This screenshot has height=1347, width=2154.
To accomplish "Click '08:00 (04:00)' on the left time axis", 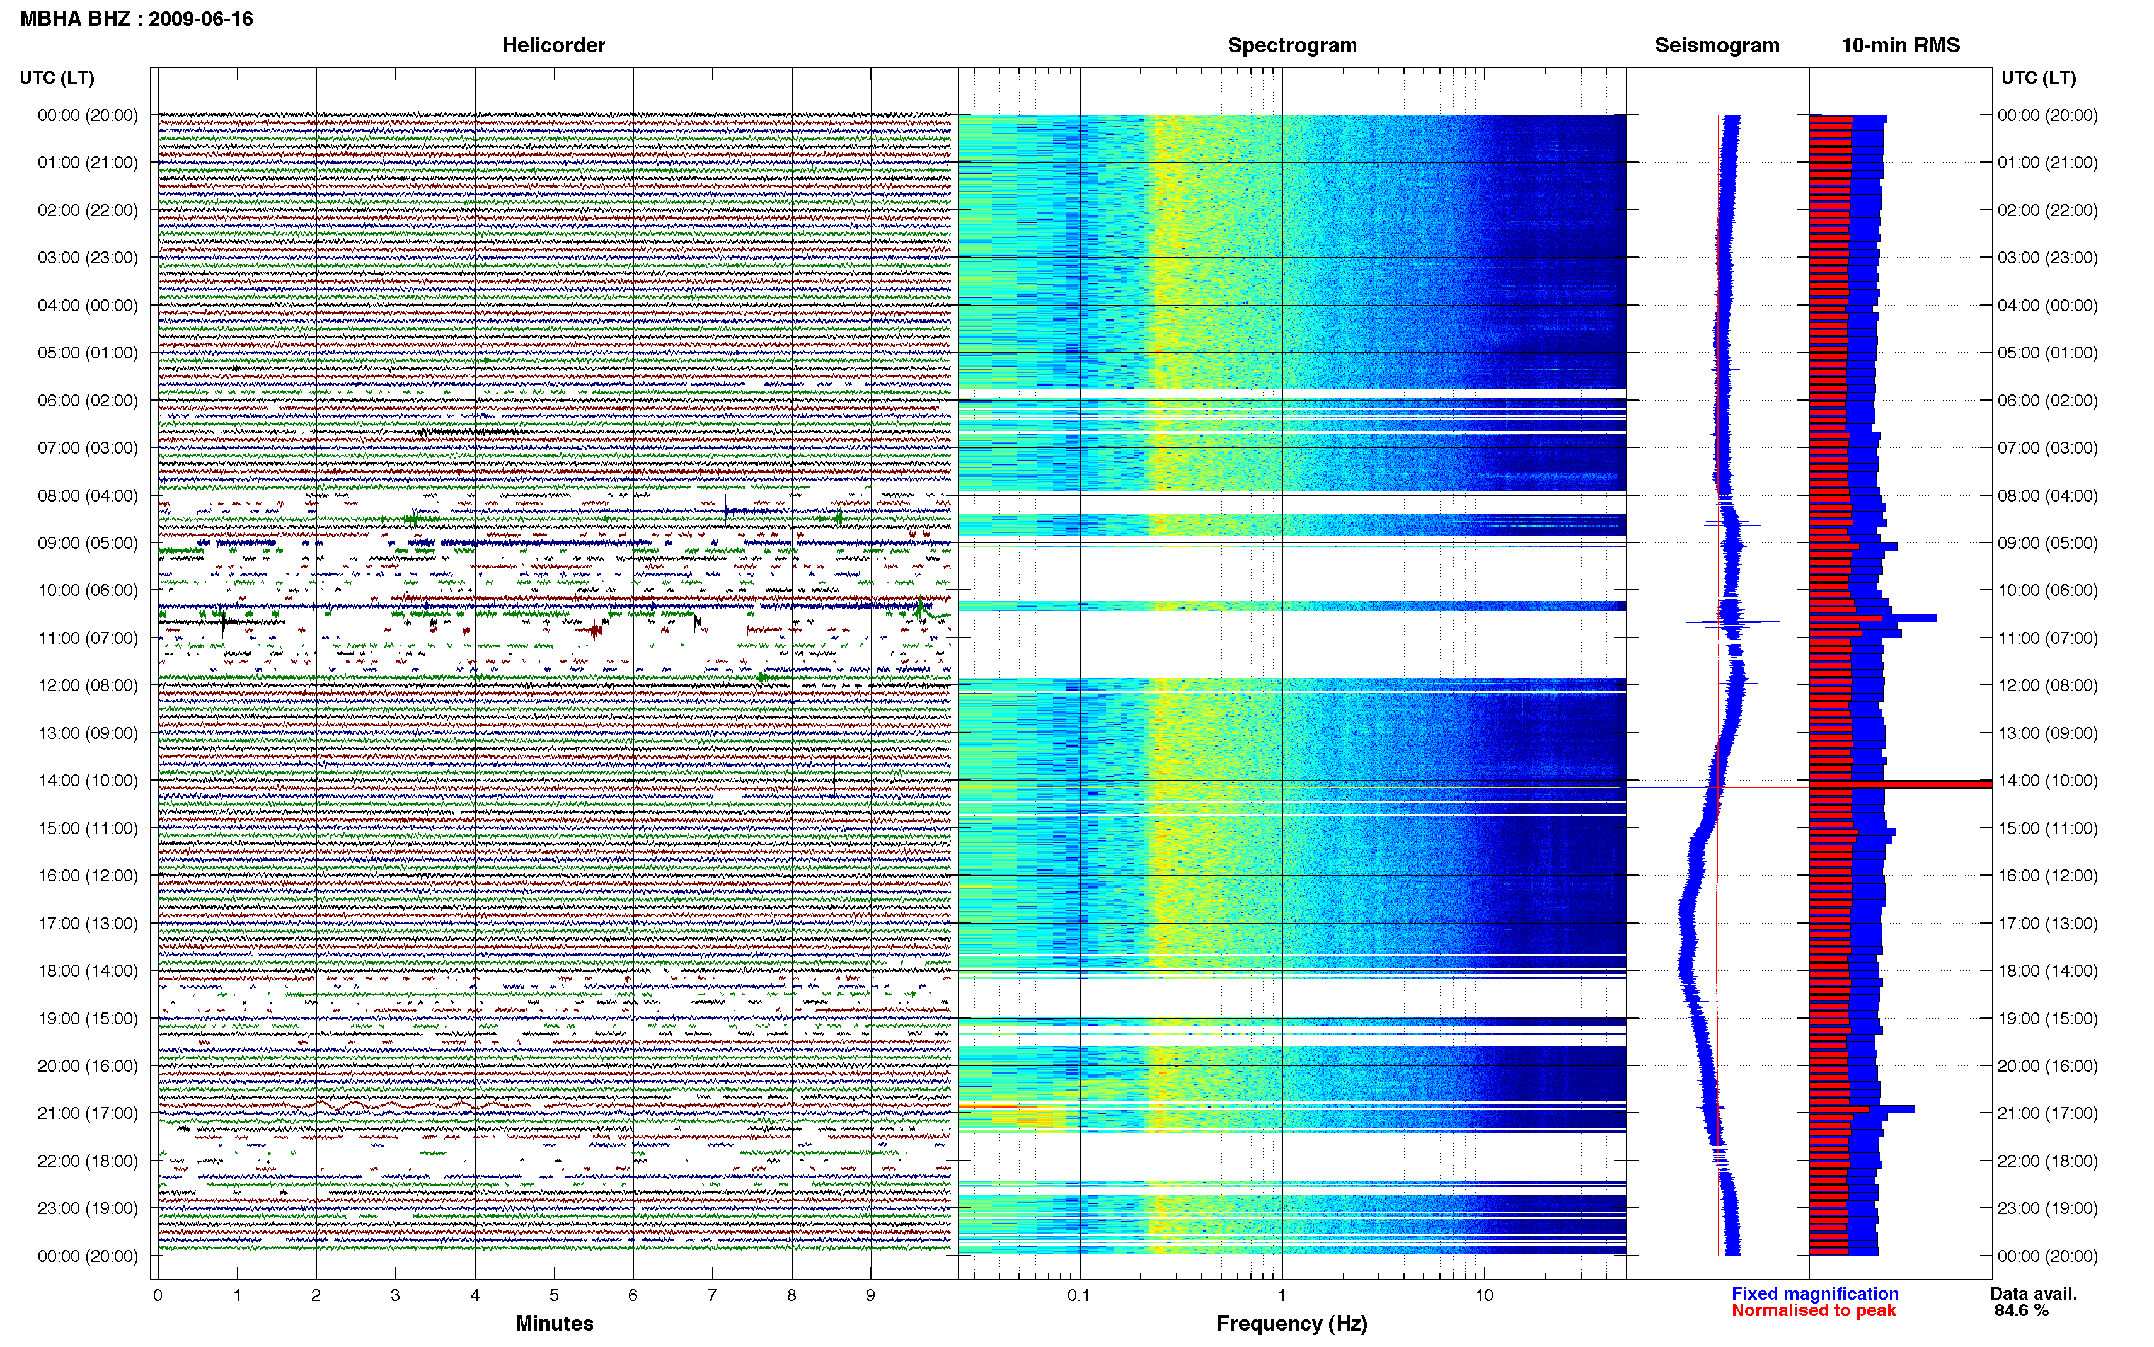I will coord(88,495).
